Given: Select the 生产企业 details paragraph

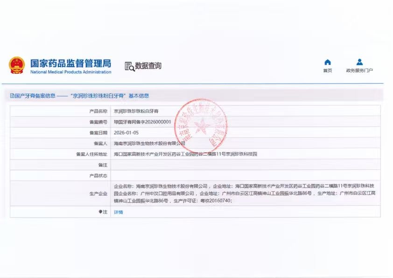Looking at the screenshot, I should [245, 193].
